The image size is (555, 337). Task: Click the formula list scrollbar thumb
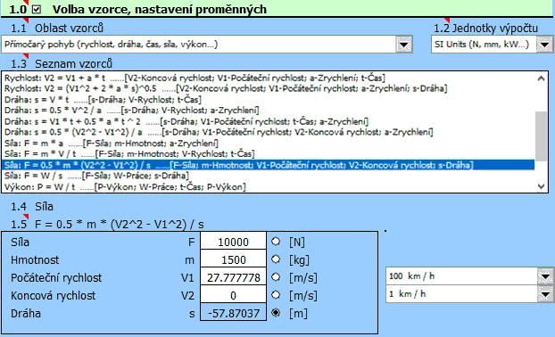point(542,136)
